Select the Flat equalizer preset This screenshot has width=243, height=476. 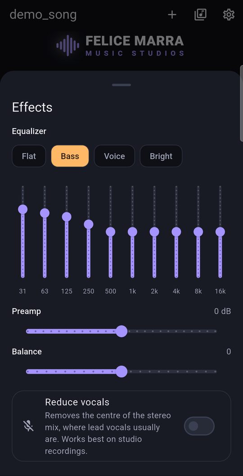(29, 156)
